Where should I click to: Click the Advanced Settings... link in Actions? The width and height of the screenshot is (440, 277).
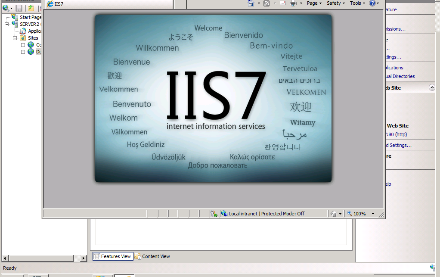398,145
